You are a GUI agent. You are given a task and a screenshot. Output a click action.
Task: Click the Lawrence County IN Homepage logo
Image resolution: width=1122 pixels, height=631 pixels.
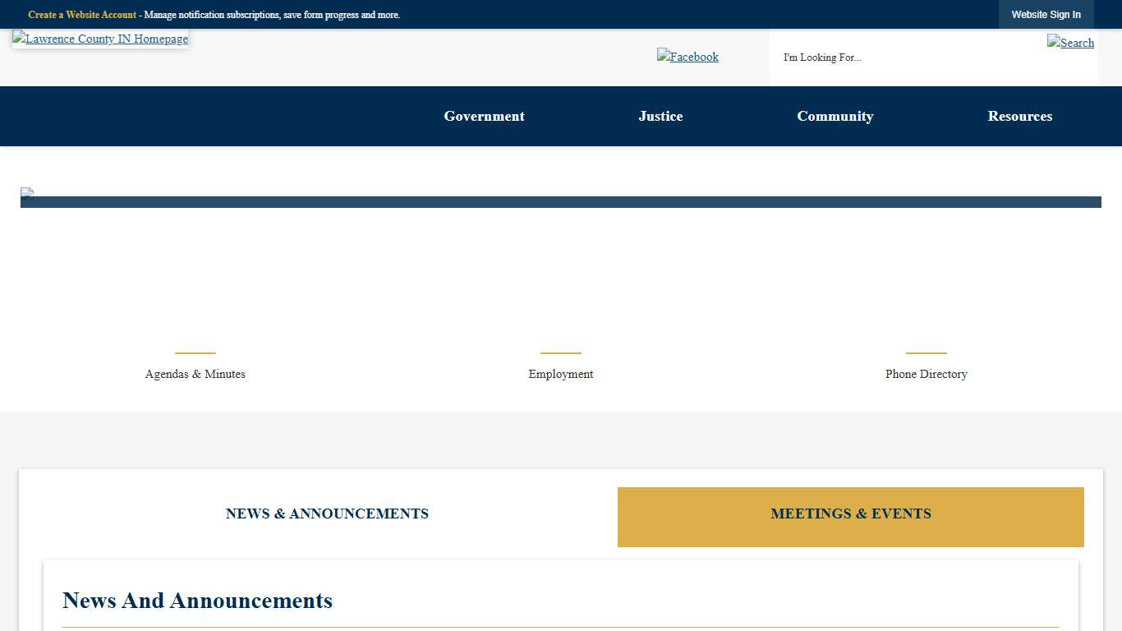(99, 39)
